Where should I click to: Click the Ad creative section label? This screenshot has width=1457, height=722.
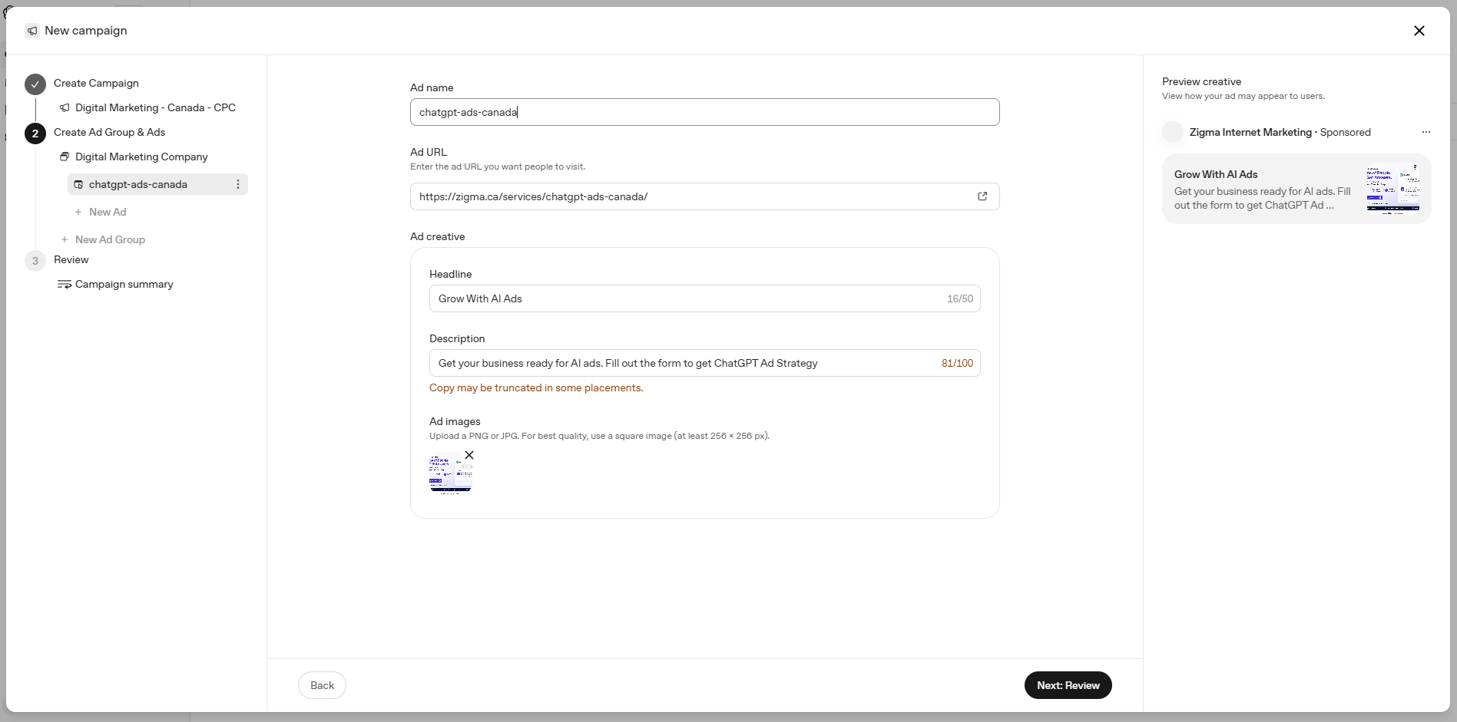coord(437,236)
